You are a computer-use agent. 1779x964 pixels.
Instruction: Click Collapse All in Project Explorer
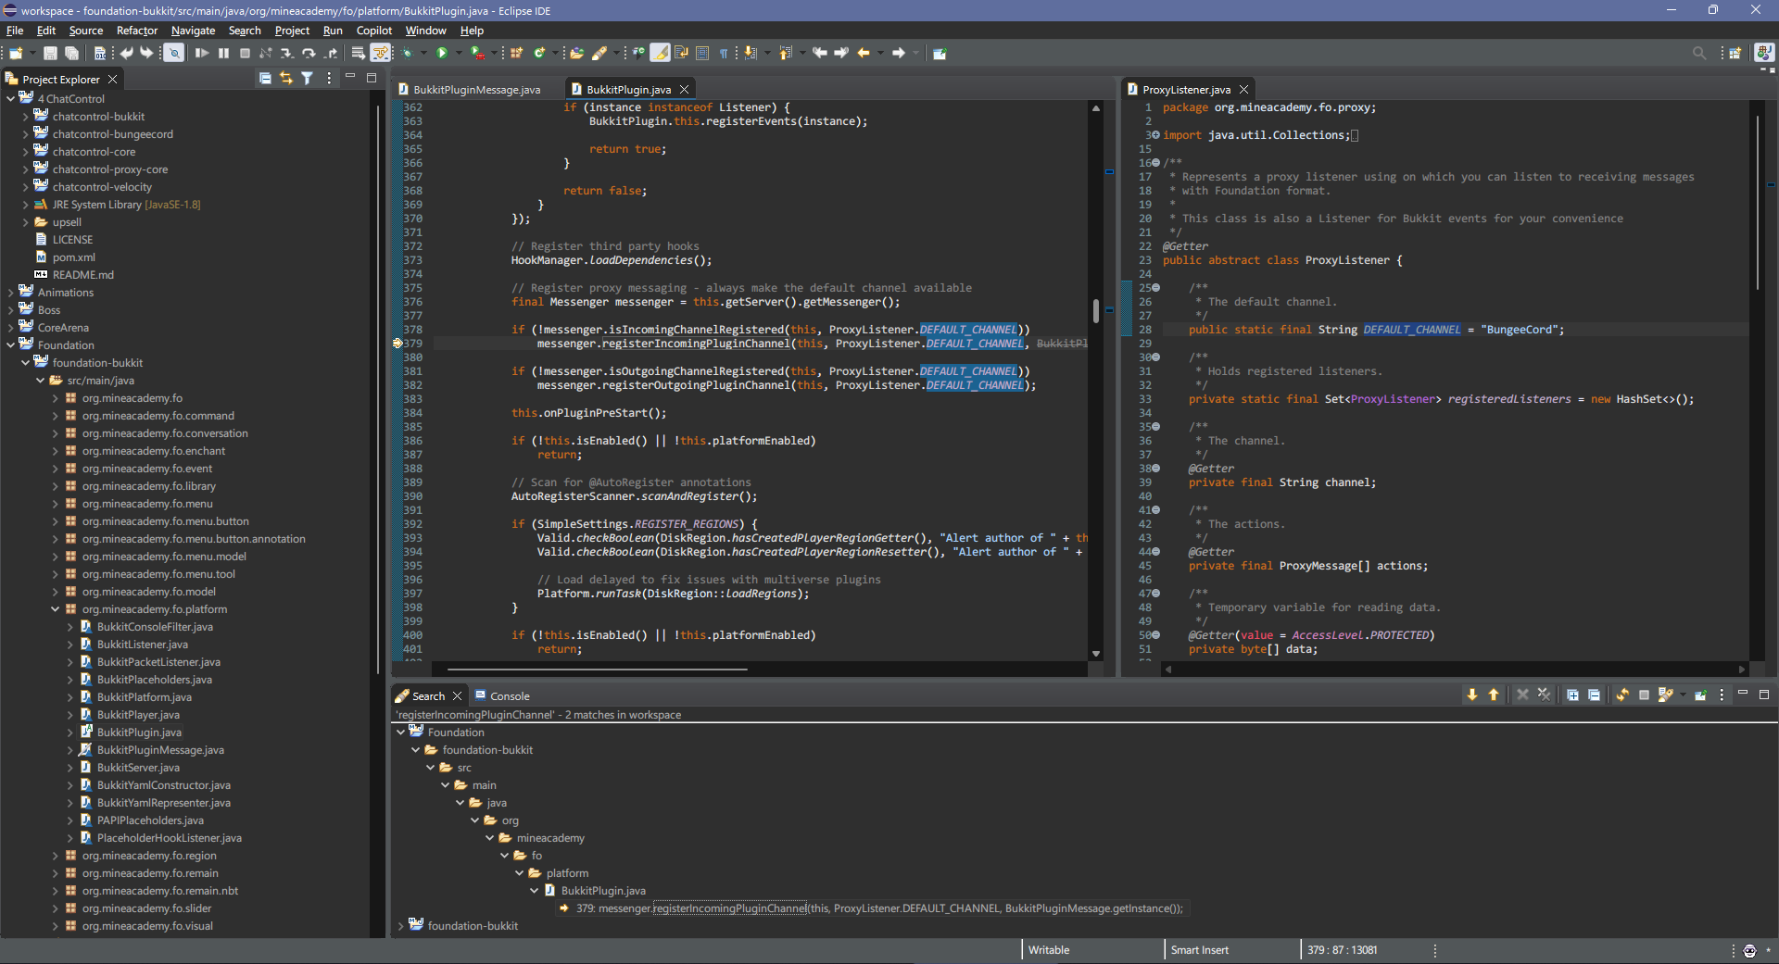(265, 79)
